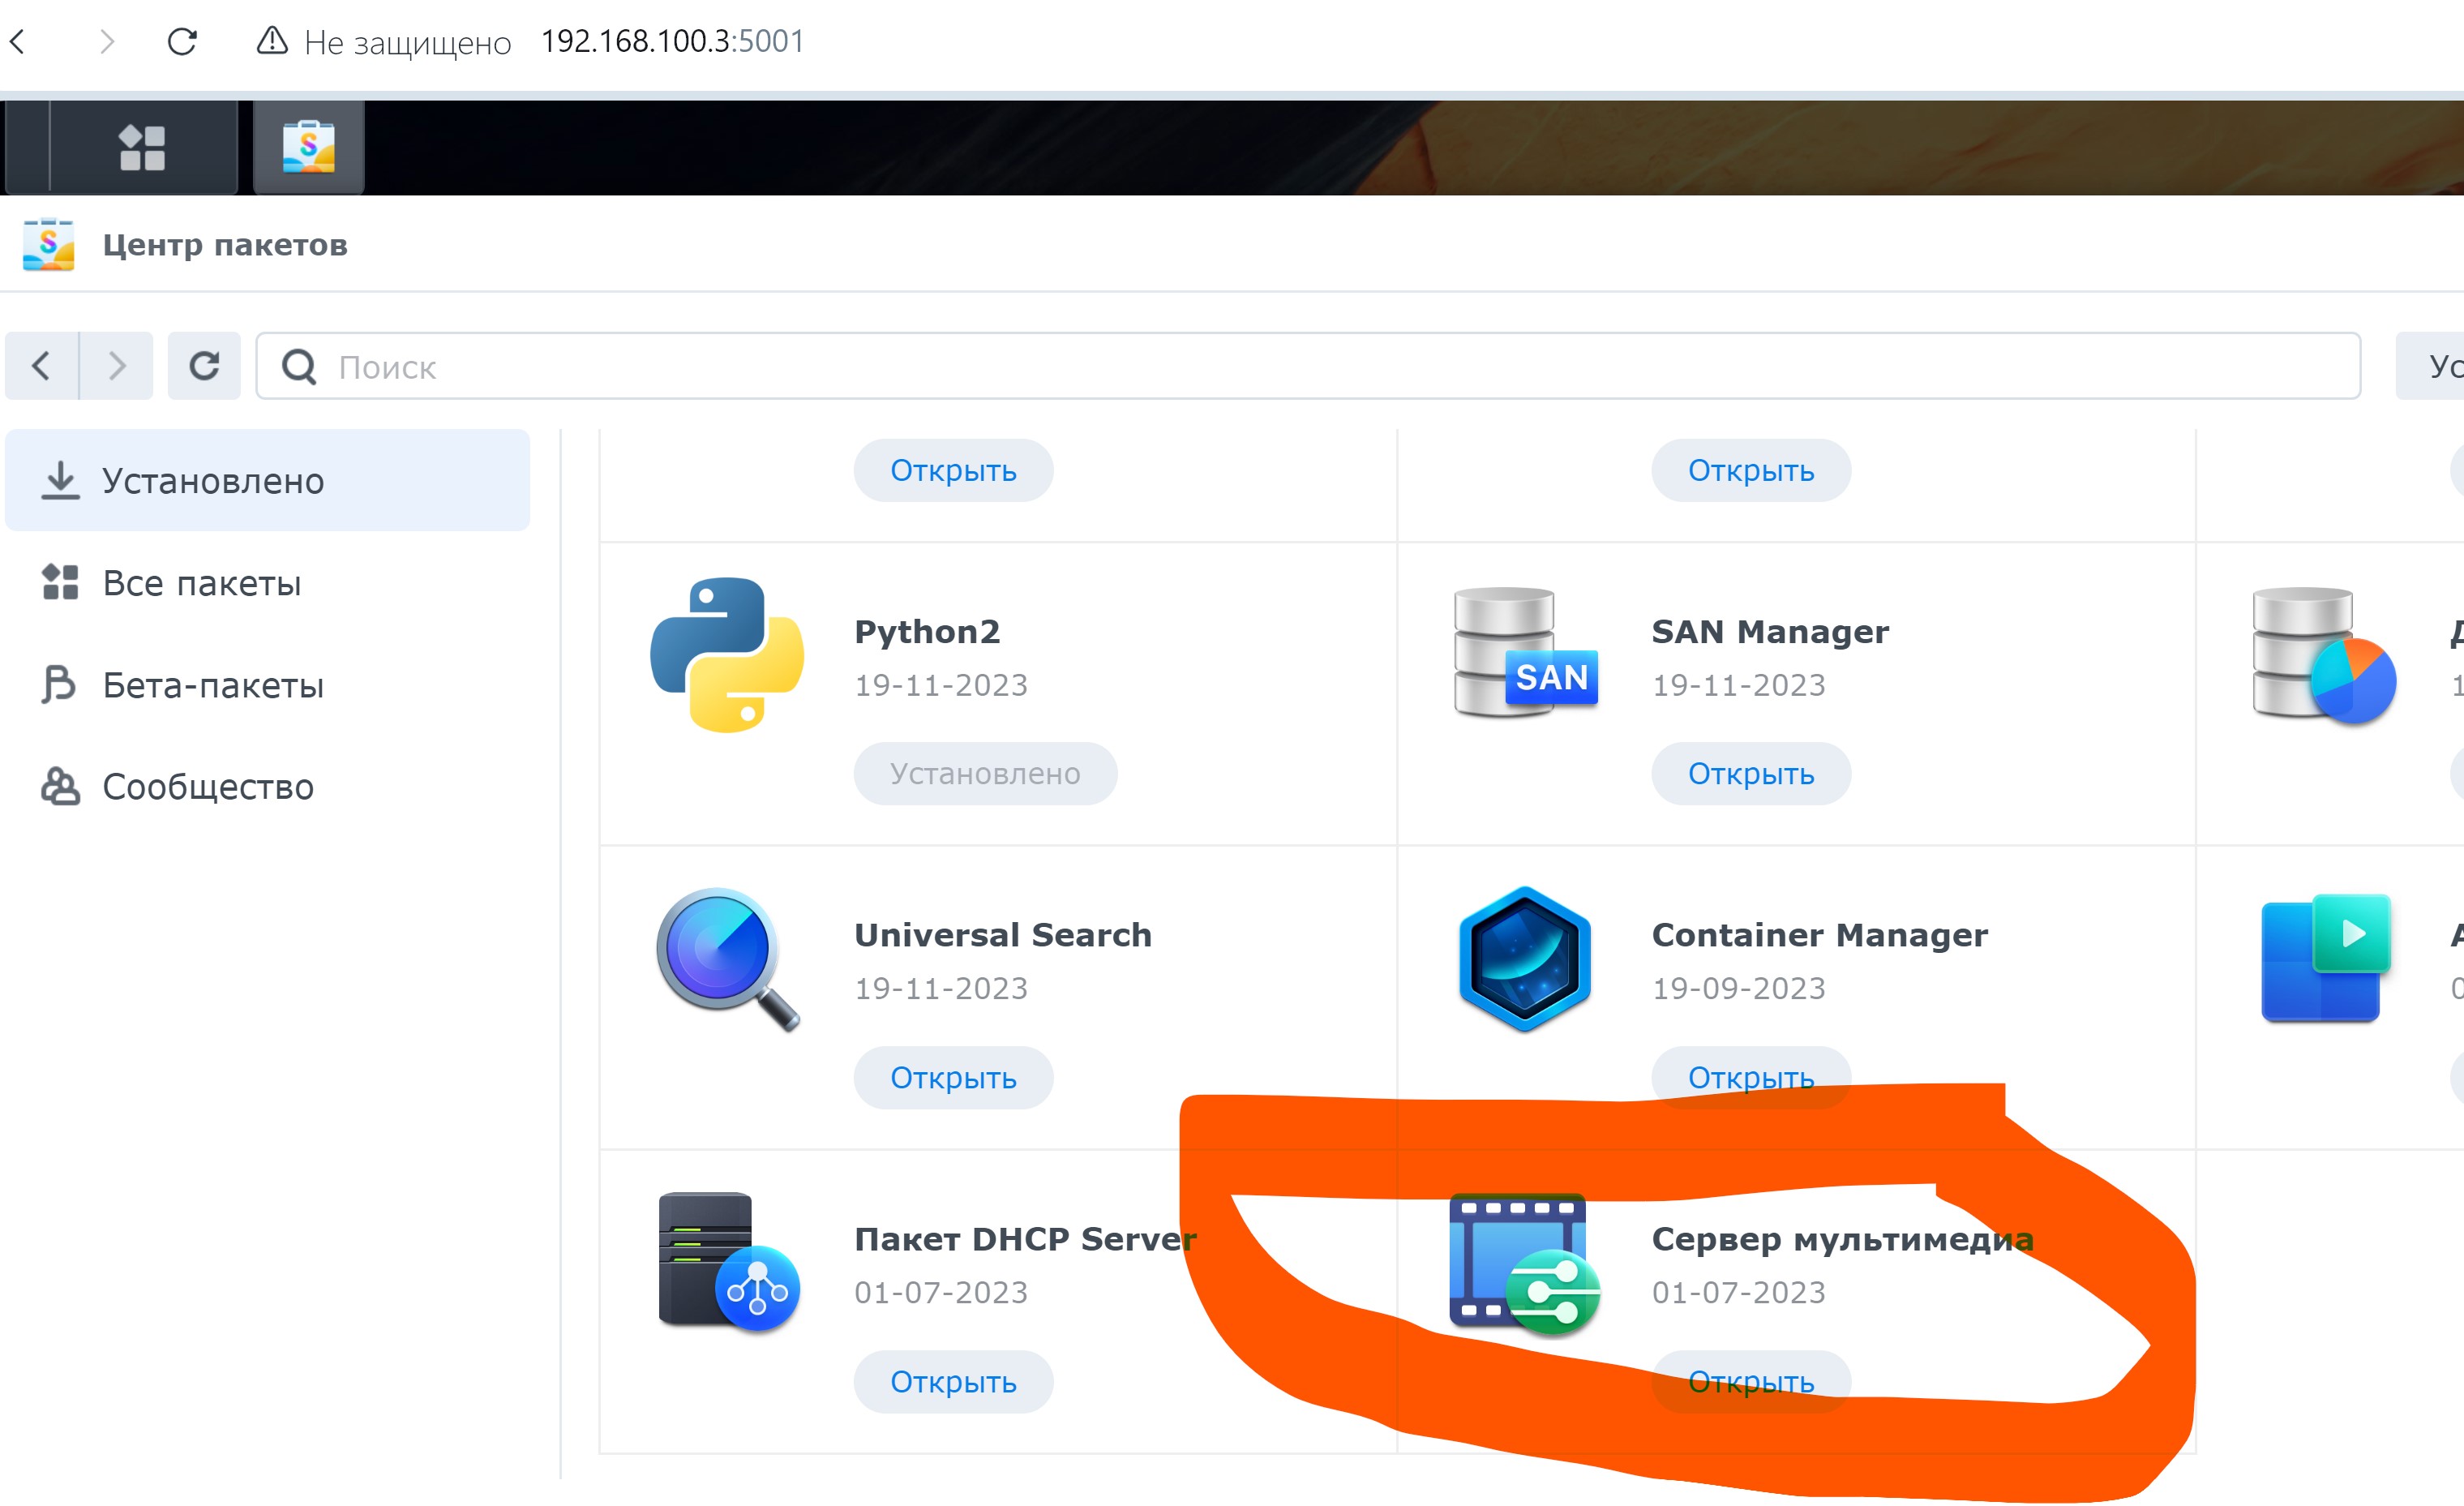Open Universal Search with Открыть button
Viewport: 2464px width, 1506px height.
pos(953,1078)
